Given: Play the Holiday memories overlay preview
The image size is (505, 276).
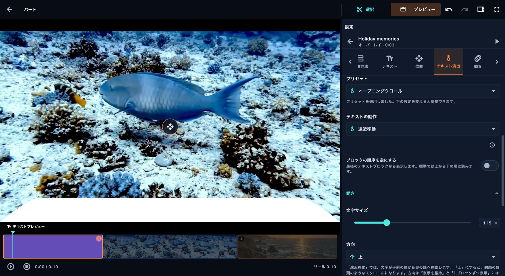Looking at the screenshot, I should click(x=497, y=41).
